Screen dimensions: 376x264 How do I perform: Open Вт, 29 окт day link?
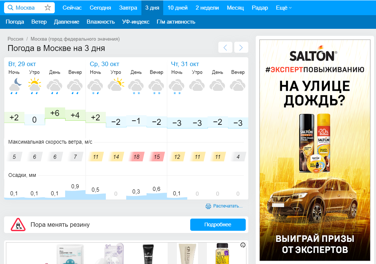click(22, 64)
